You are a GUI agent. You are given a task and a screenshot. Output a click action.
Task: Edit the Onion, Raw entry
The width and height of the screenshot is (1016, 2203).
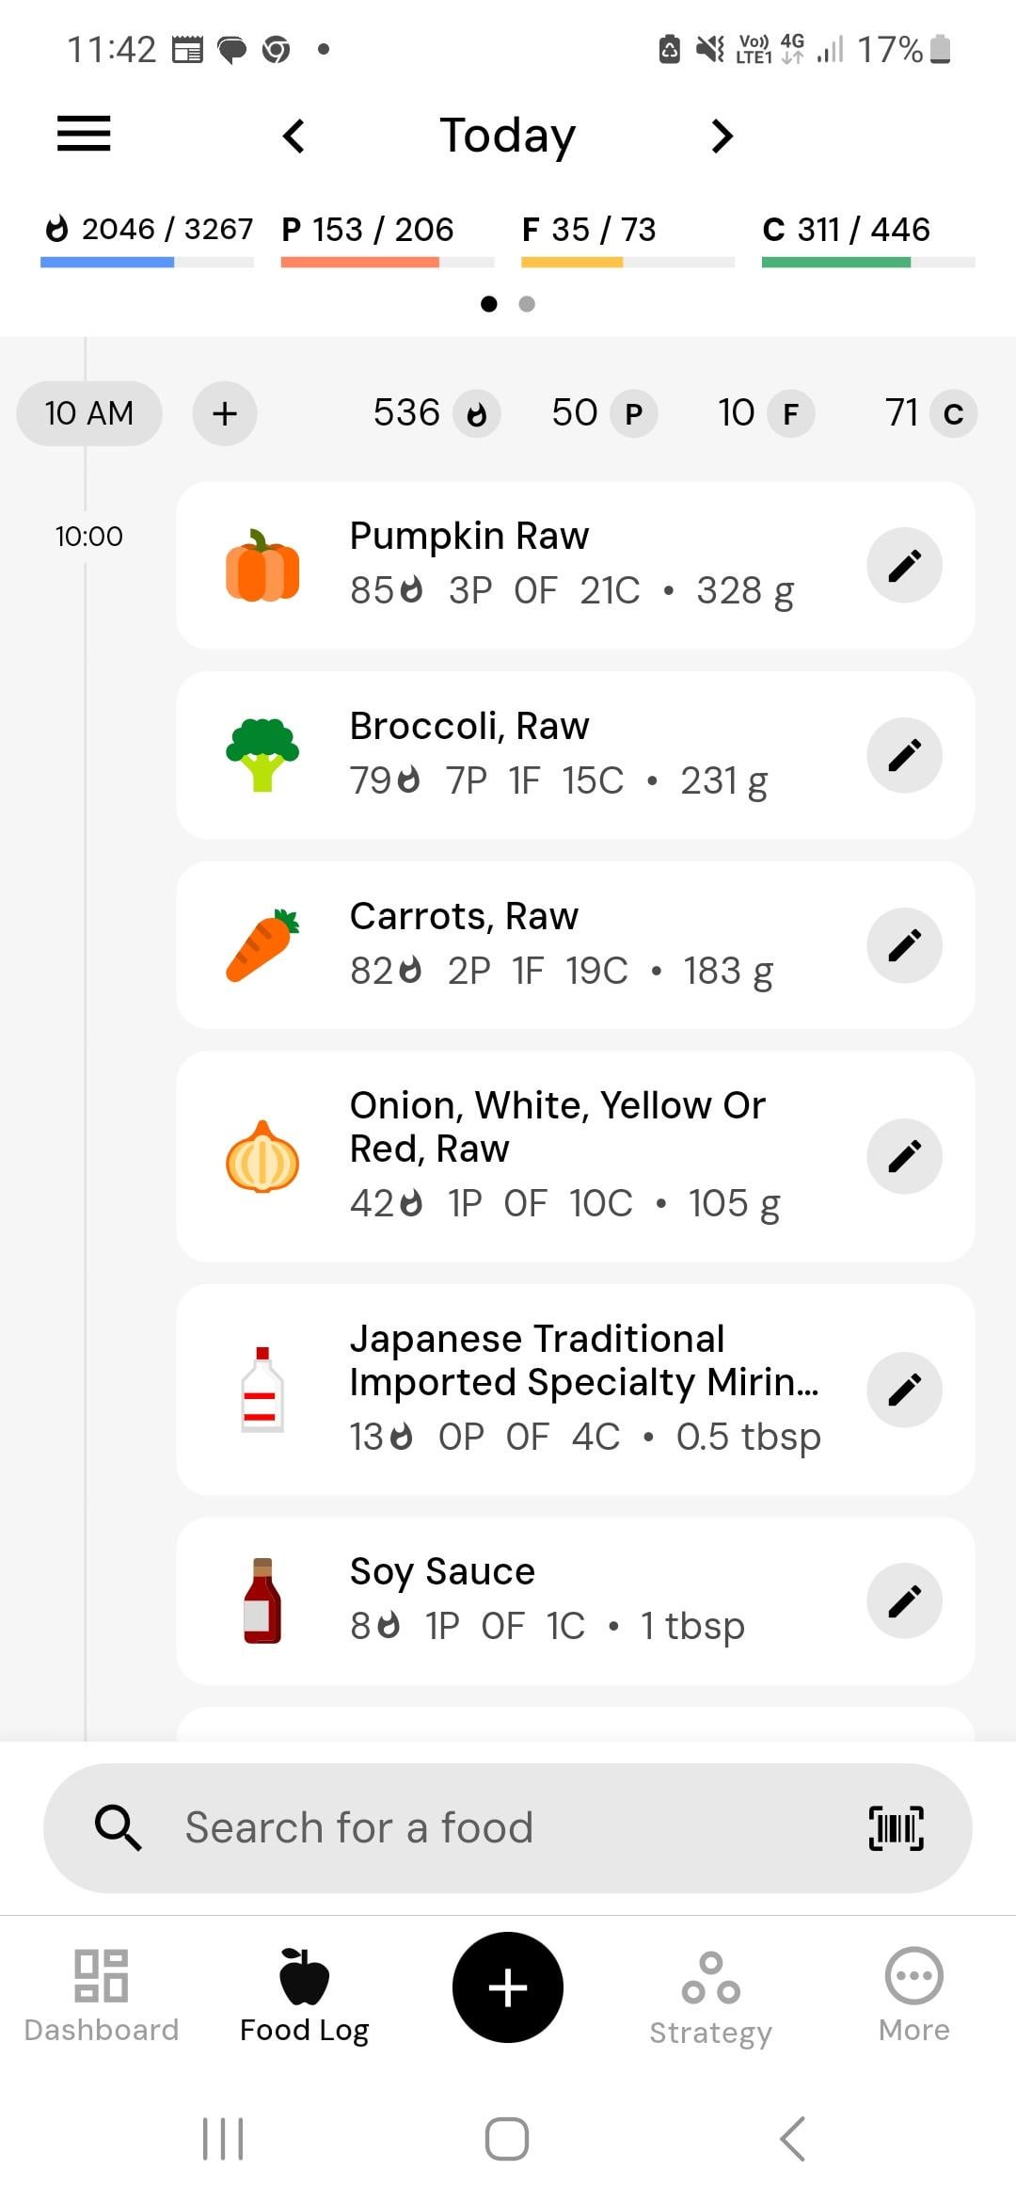tap(904, 1156)
